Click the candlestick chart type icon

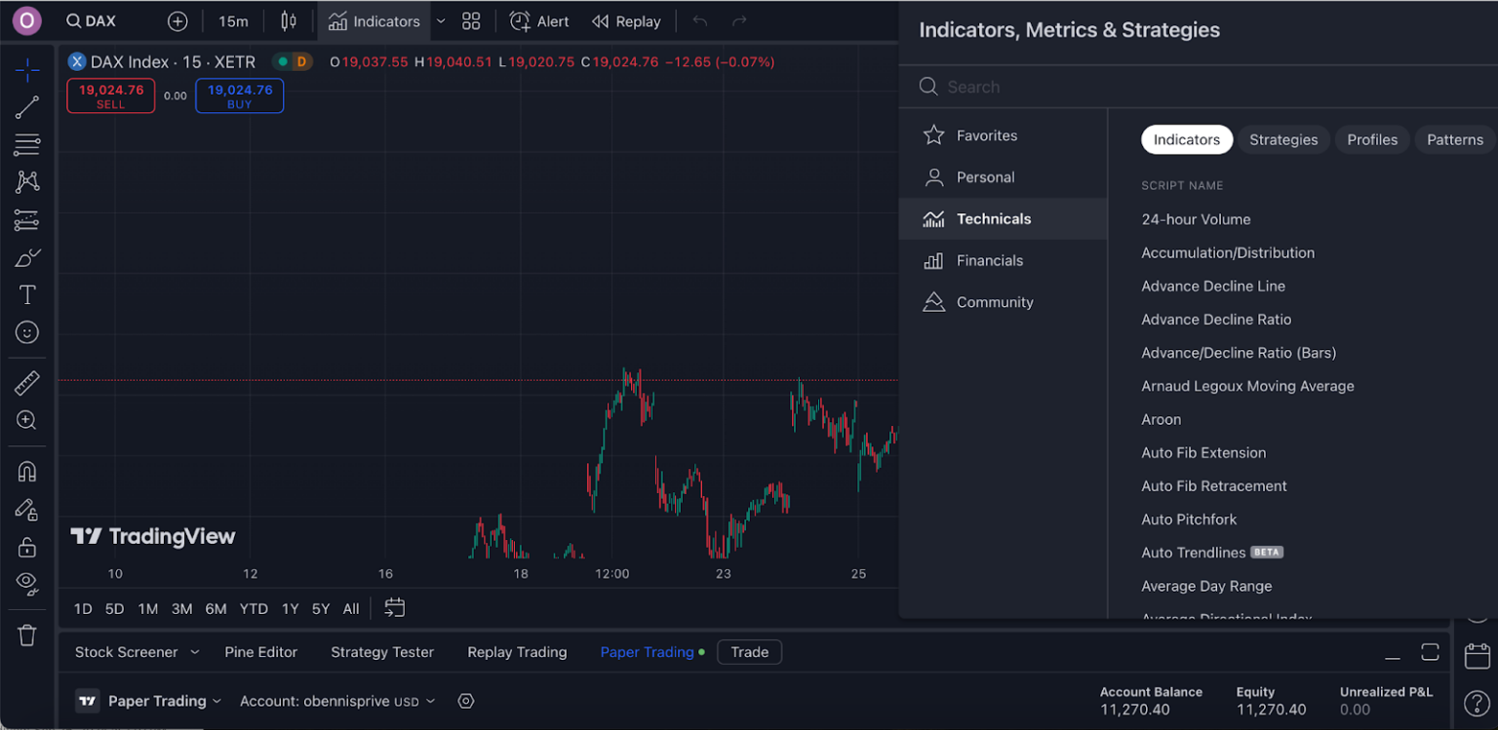tap(289, 21)
